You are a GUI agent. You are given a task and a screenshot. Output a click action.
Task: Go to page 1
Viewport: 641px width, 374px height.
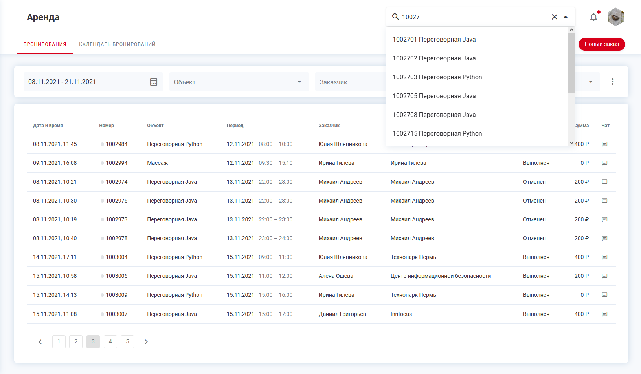[x=59, y=342]
